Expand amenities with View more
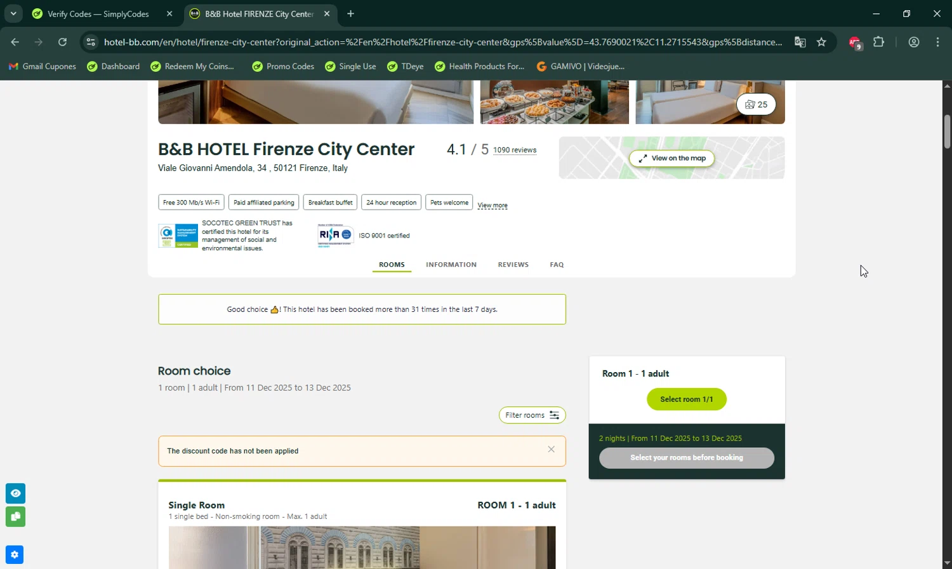This screenshot has width=952, height=569. point(492,205)
